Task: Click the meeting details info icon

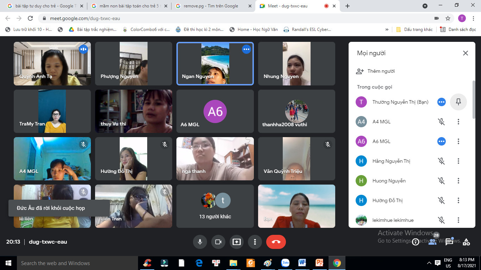Action: [416, 242]
